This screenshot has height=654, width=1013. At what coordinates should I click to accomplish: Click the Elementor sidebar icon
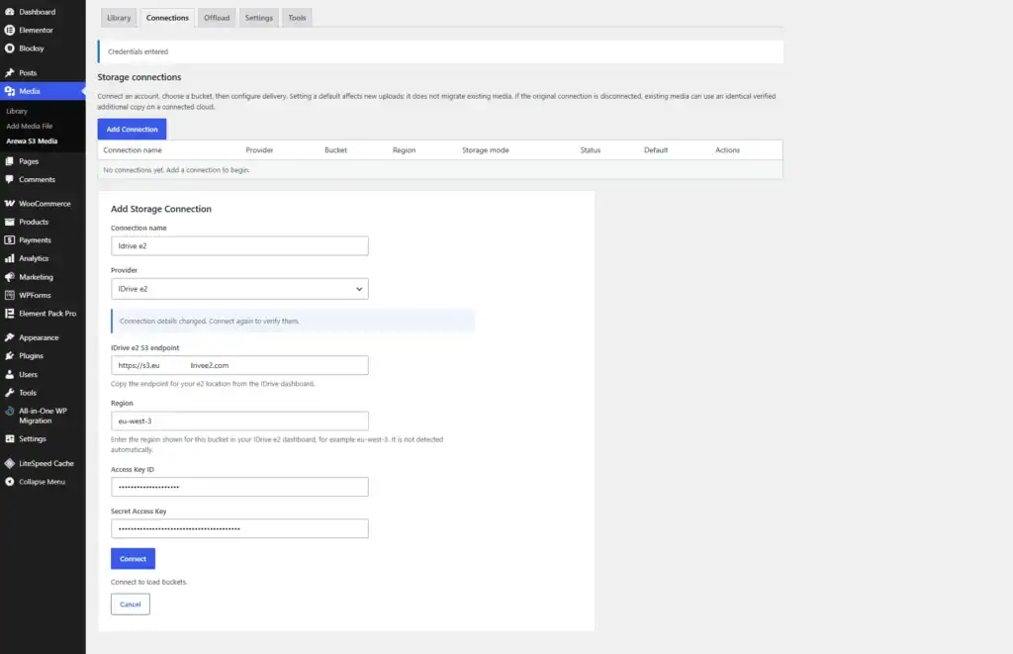click(10, 30)
